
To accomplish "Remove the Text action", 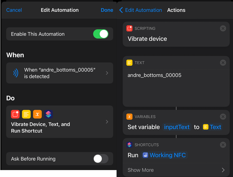I will pos(223,63).
